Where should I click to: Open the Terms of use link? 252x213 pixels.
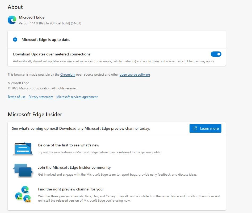[x=16, y=97]
